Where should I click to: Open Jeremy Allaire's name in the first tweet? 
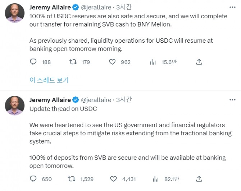click(x=50, y=8)
